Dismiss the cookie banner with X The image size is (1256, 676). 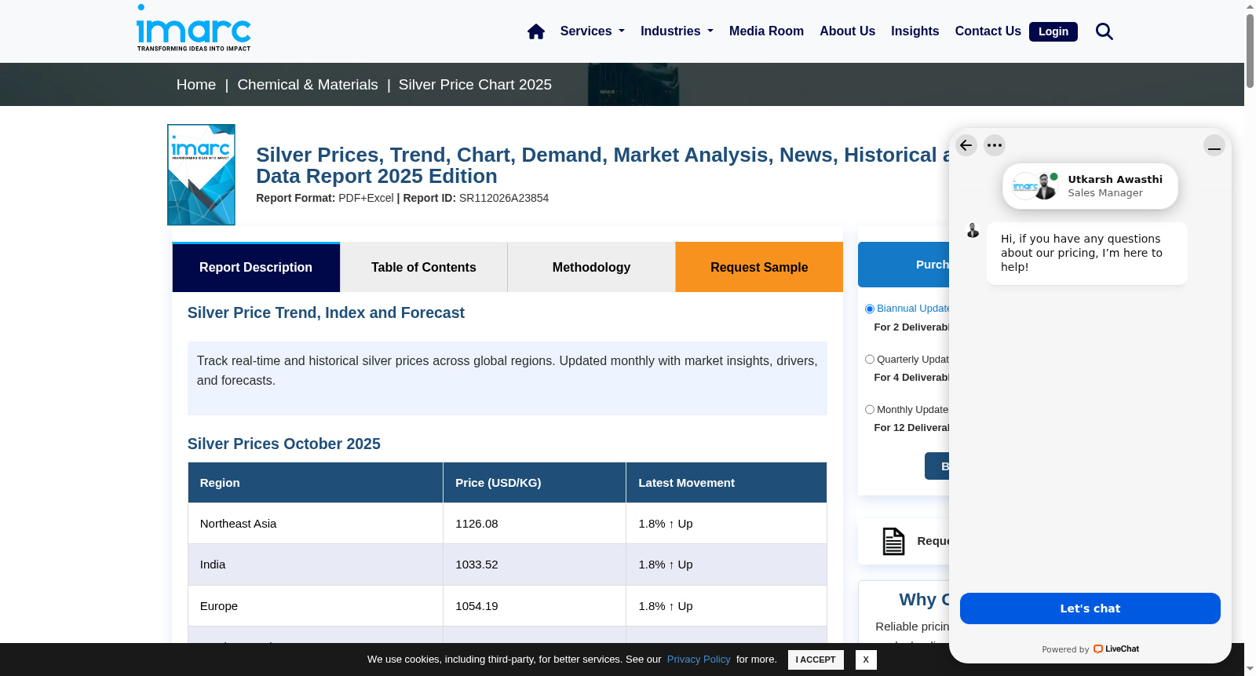point(866,660)
